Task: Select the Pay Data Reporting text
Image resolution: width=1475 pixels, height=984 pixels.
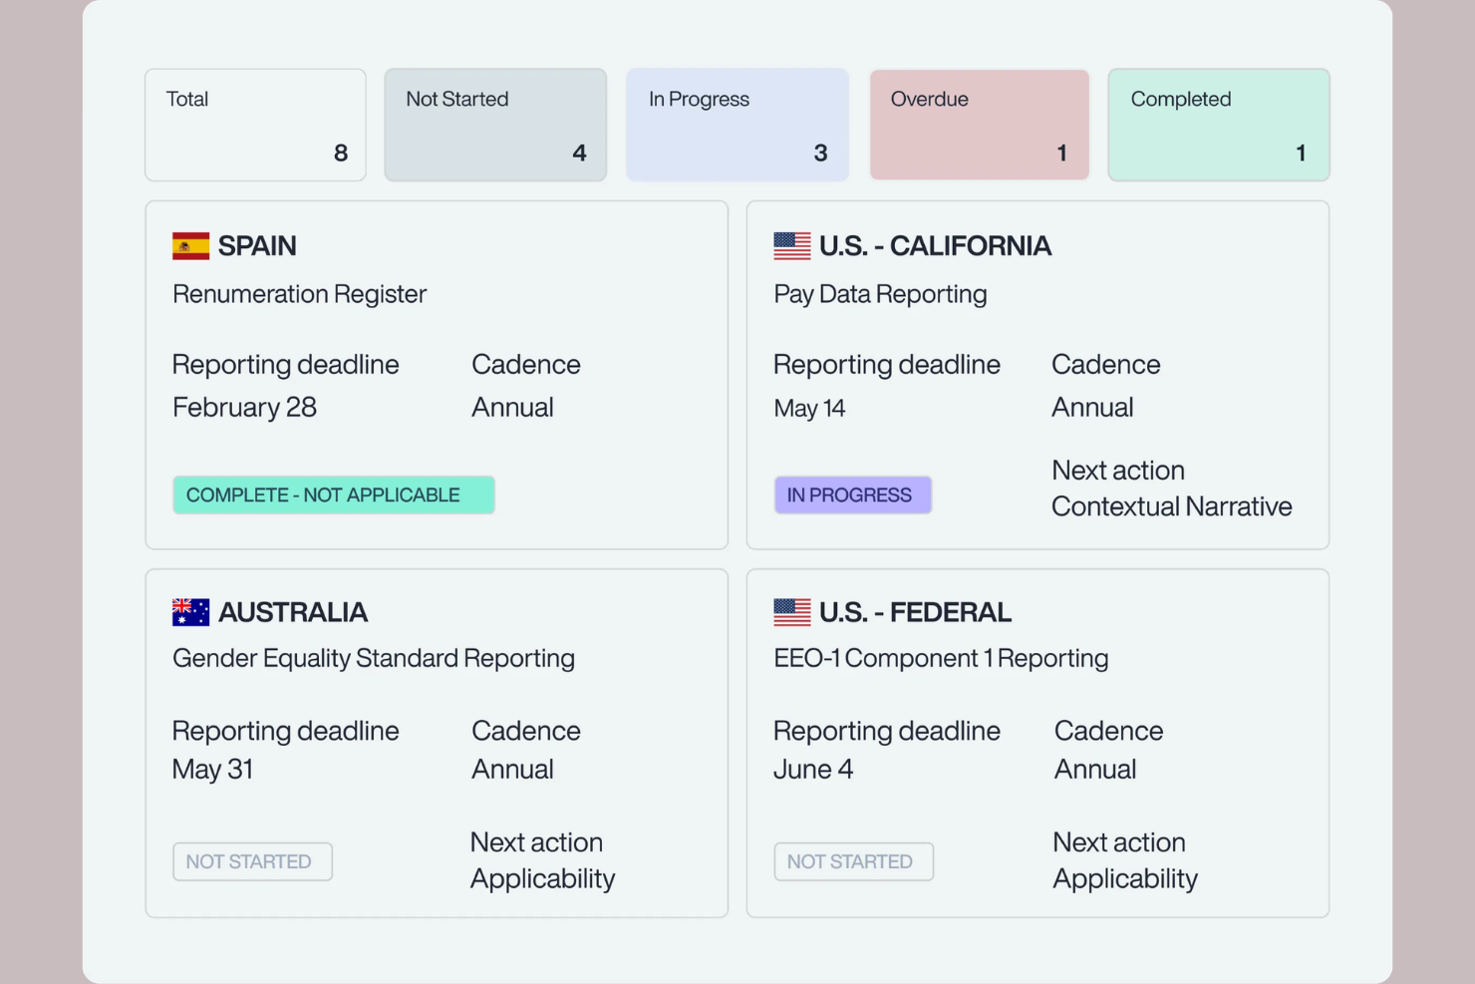Action: tap(880, 294)
